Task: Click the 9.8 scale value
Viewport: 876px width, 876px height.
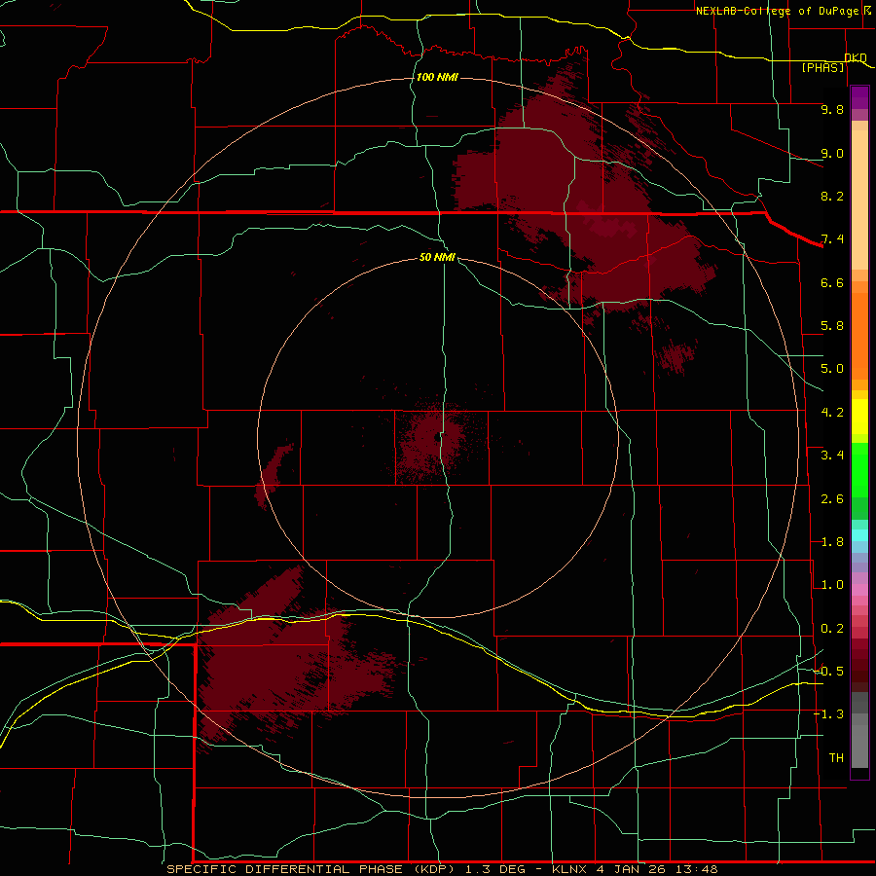Action: tap(832, 109)
